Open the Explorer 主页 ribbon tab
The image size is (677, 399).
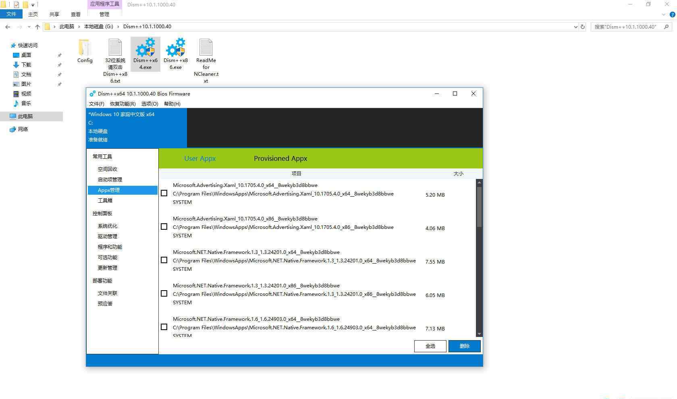tap(33, 14)
